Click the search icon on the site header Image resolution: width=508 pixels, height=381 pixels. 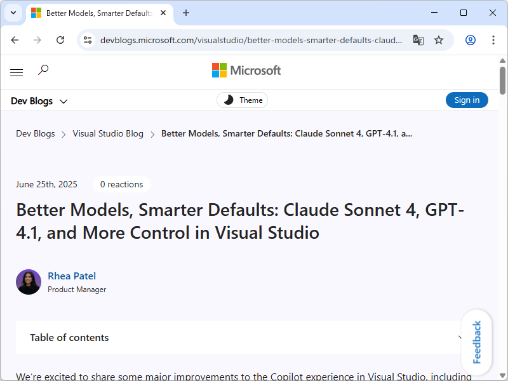click(x=43, y=70)
